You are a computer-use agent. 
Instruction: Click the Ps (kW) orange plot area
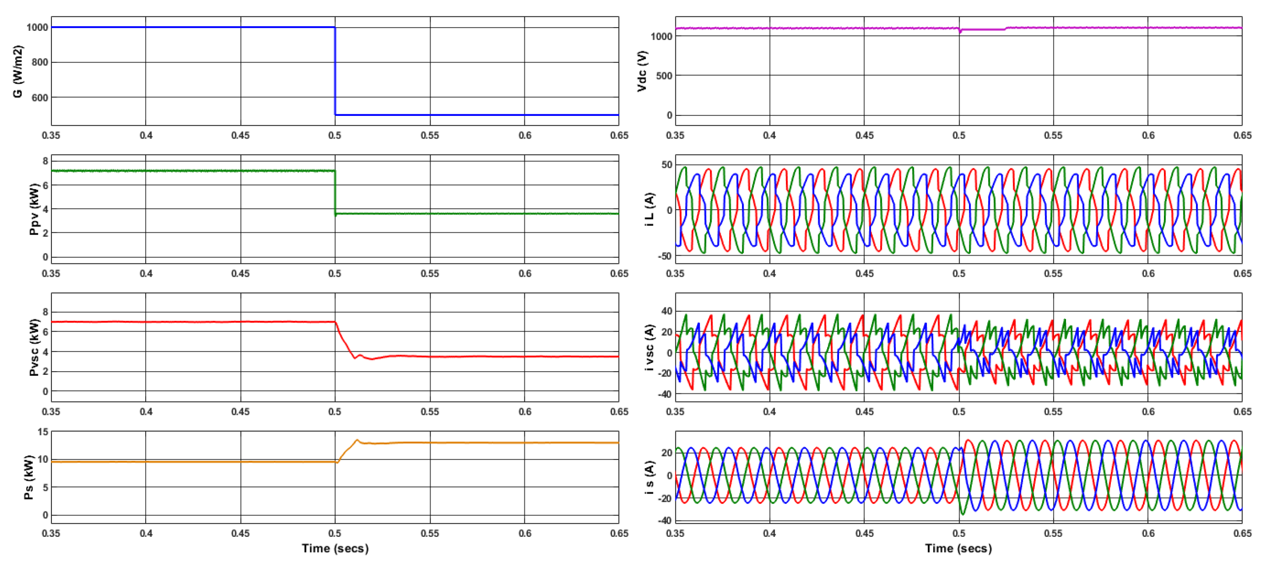(x=335, y=477)
